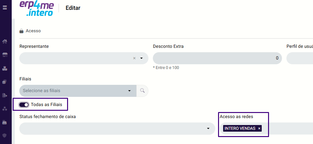Viewport: 313px width, 144px height.
Task: Toggle the Todas as Filiais switch
Action: click(x=24, y=105)
